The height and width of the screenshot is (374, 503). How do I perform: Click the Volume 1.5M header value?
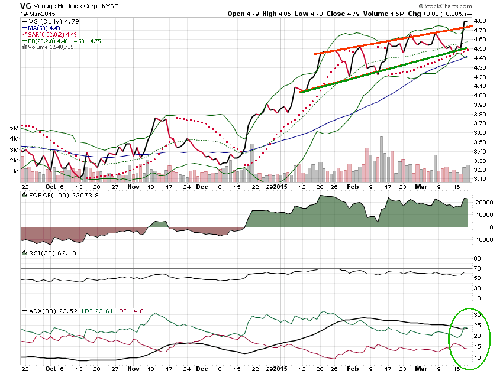click(383, 14)
